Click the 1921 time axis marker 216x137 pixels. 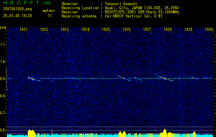pos(23,29)
